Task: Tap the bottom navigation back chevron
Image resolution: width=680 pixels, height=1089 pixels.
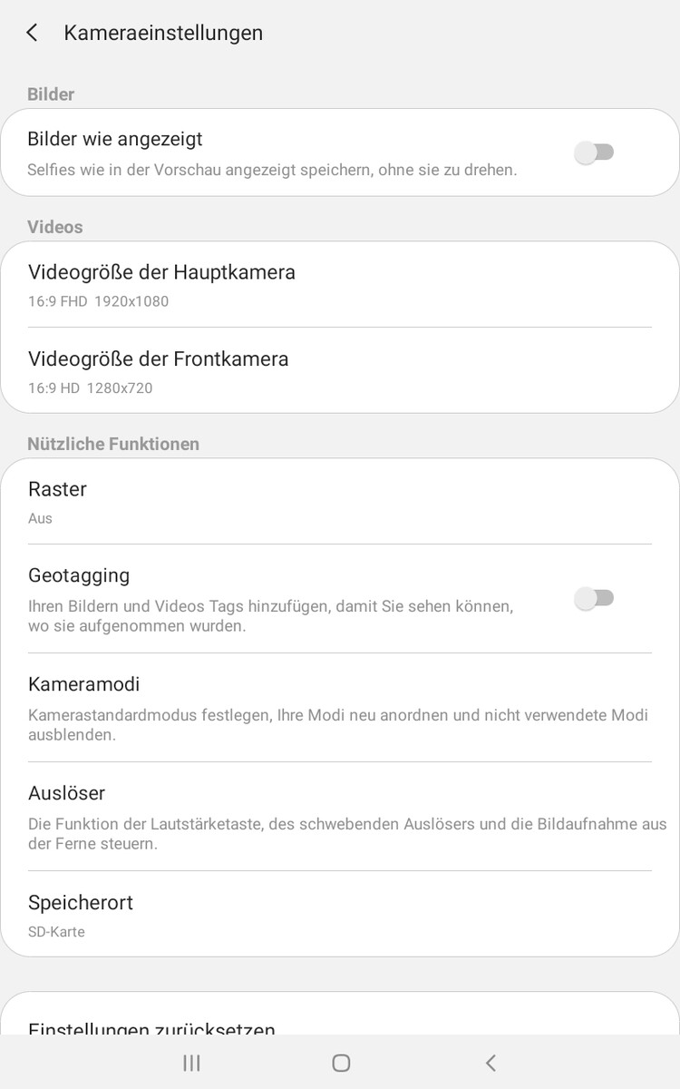Action: (x=491, y=1063)
